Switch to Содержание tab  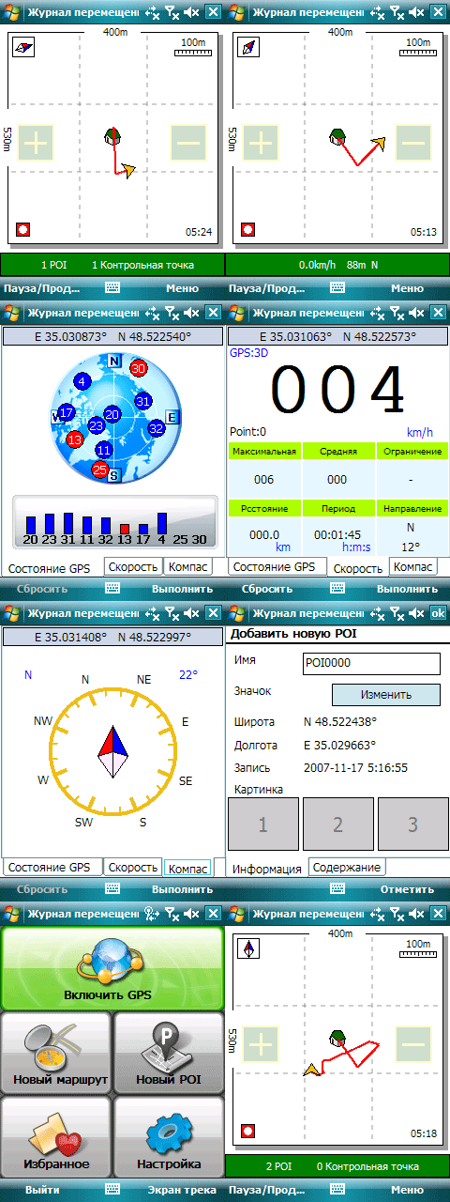tap(346, 868)
